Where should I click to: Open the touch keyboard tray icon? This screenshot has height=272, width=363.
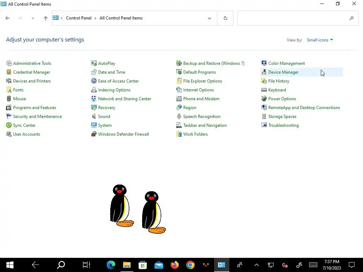(313, 265)
